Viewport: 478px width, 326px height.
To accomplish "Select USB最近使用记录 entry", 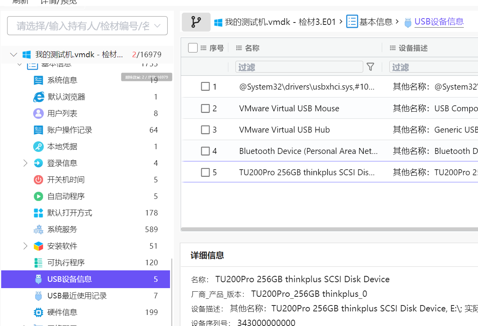I will pyautogui.click(x=77, y=296).
